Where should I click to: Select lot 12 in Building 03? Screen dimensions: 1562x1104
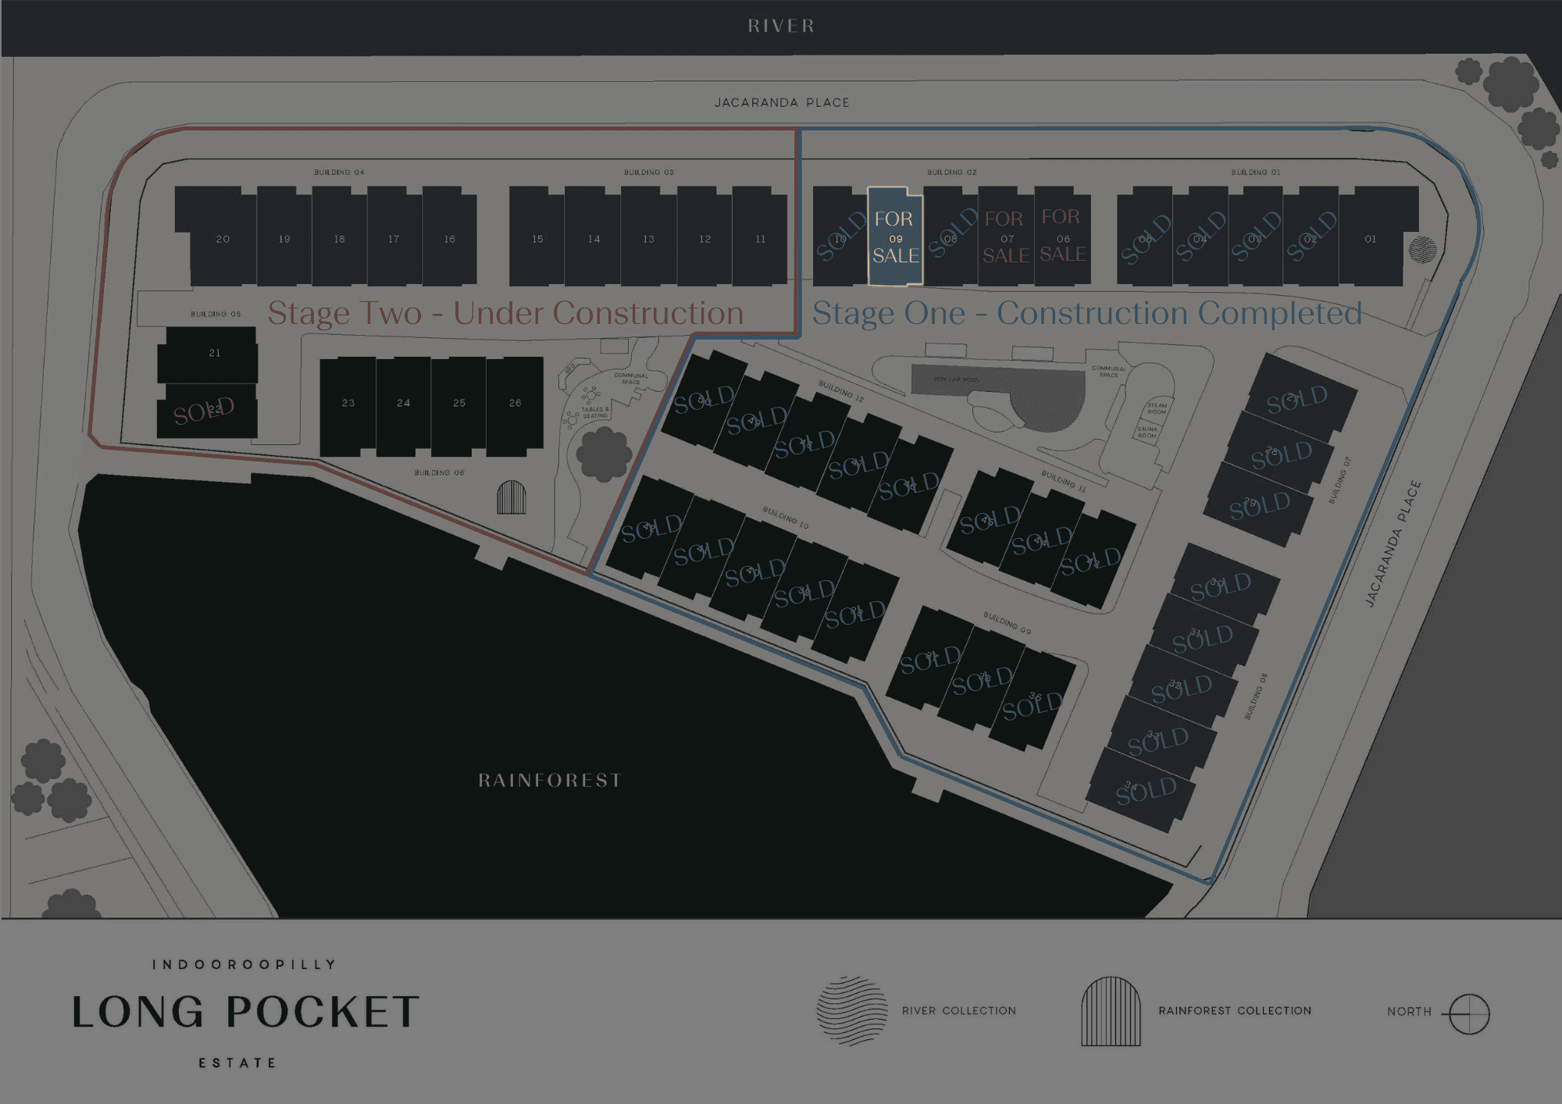(x=704, y=237)
